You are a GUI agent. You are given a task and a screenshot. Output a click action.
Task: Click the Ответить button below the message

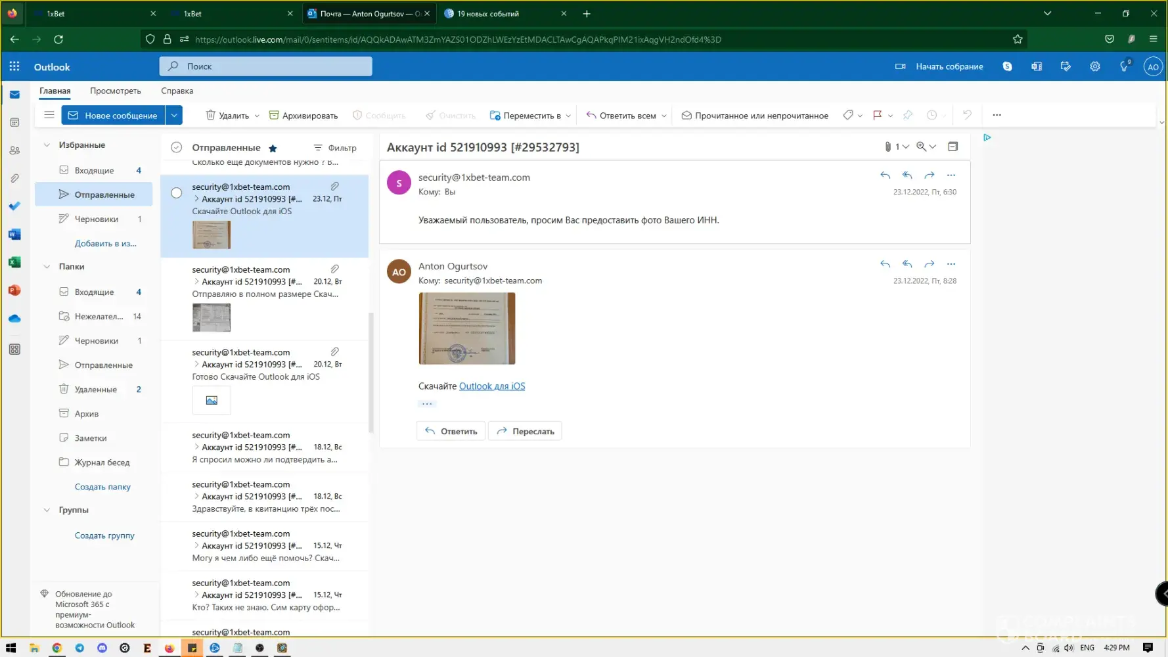coord(451,432)
